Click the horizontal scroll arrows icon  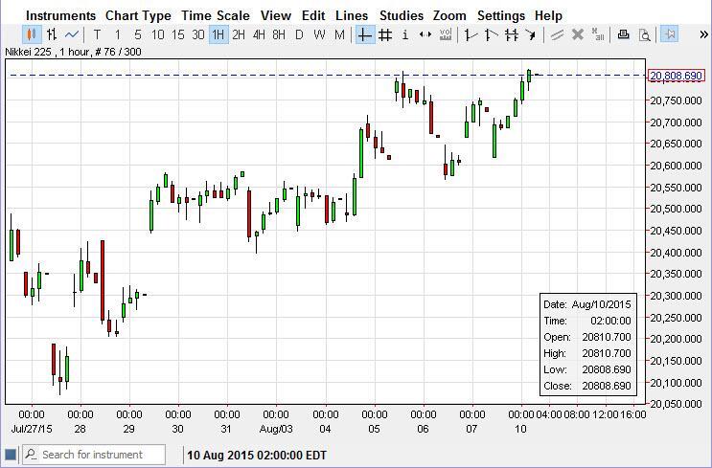pyautogui.click(x=425, y=35)
